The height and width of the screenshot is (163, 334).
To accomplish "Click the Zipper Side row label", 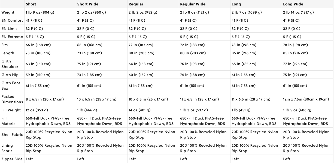I will coord(12,159).
